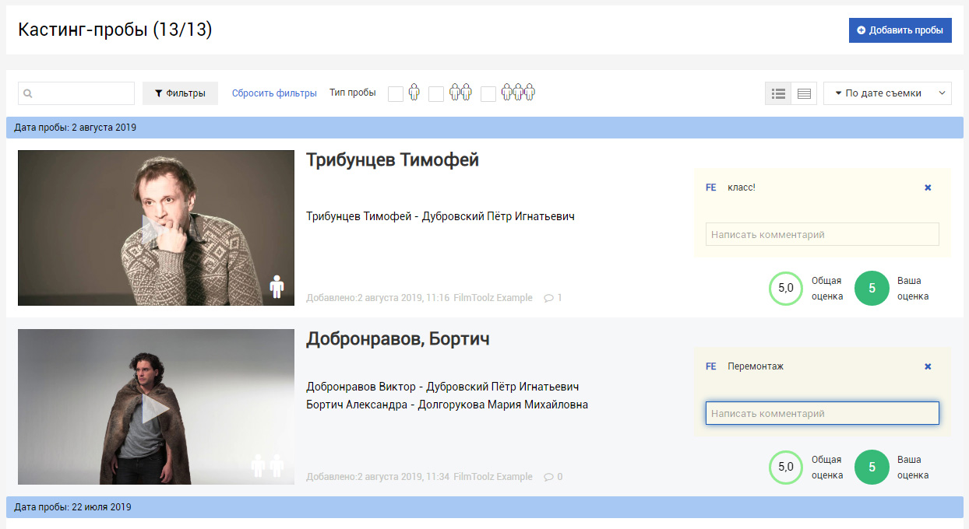Click added timestamp 2 августа 2019, 11:16

403,298
